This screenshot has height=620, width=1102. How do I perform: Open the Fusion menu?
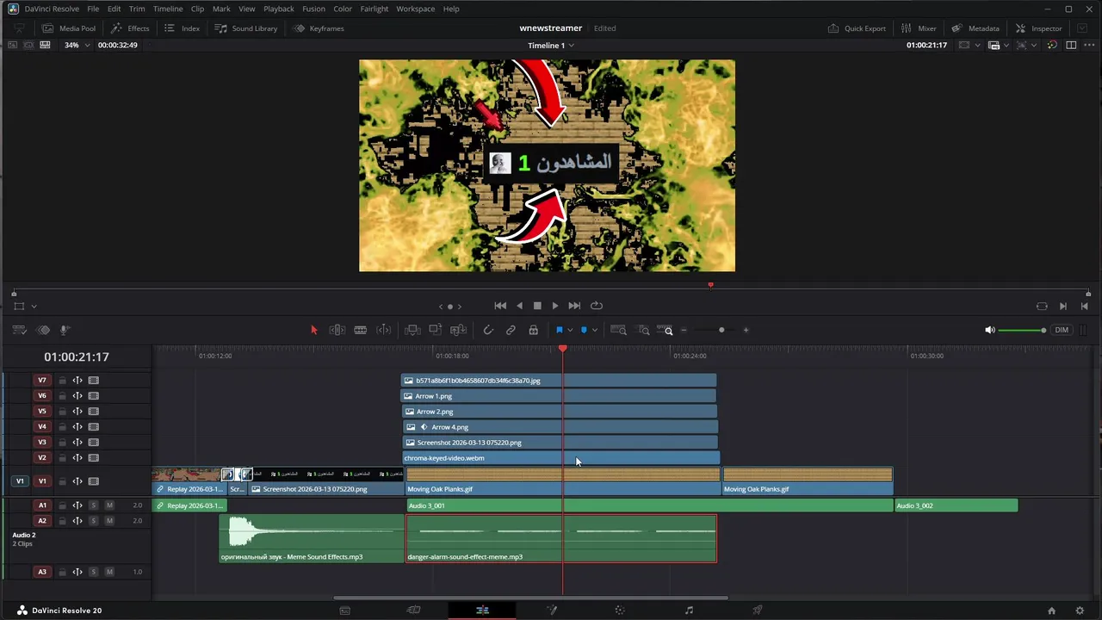tap(313, 9)
